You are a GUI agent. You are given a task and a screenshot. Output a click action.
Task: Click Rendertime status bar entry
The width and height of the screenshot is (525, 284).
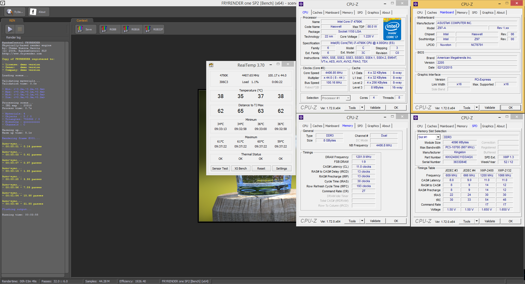tap(20, 281)
